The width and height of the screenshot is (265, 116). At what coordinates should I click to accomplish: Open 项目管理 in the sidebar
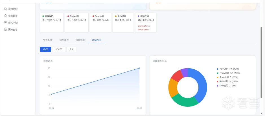[13, 9]
